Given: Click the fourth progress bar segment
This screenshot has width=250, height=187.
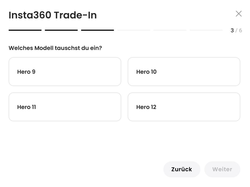Looking at the screenshot, I should [x=134, y=30].
